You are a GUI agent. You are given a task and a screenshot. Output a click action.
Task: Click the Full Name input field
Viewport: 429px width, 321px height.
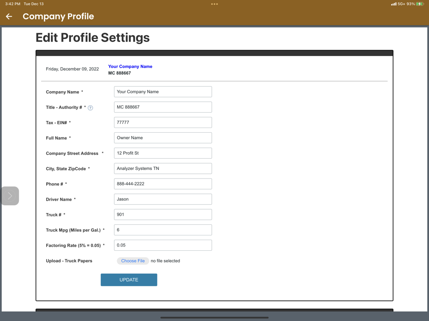coord(163,137)
